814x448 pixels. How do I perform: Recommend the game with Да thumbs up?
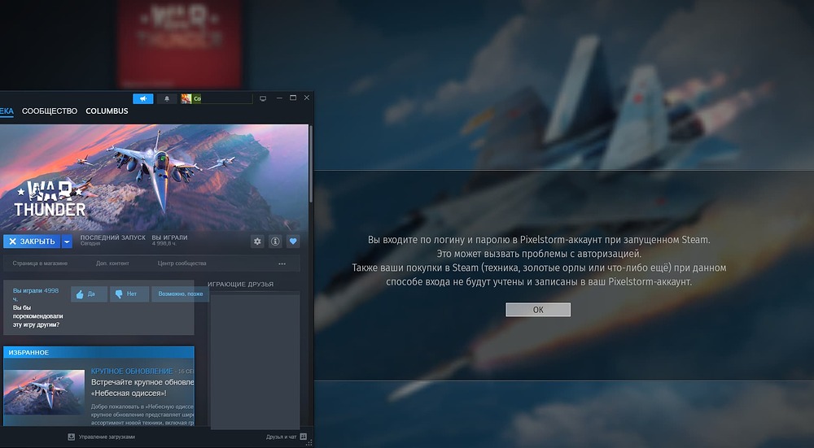[x=89, y=294]
